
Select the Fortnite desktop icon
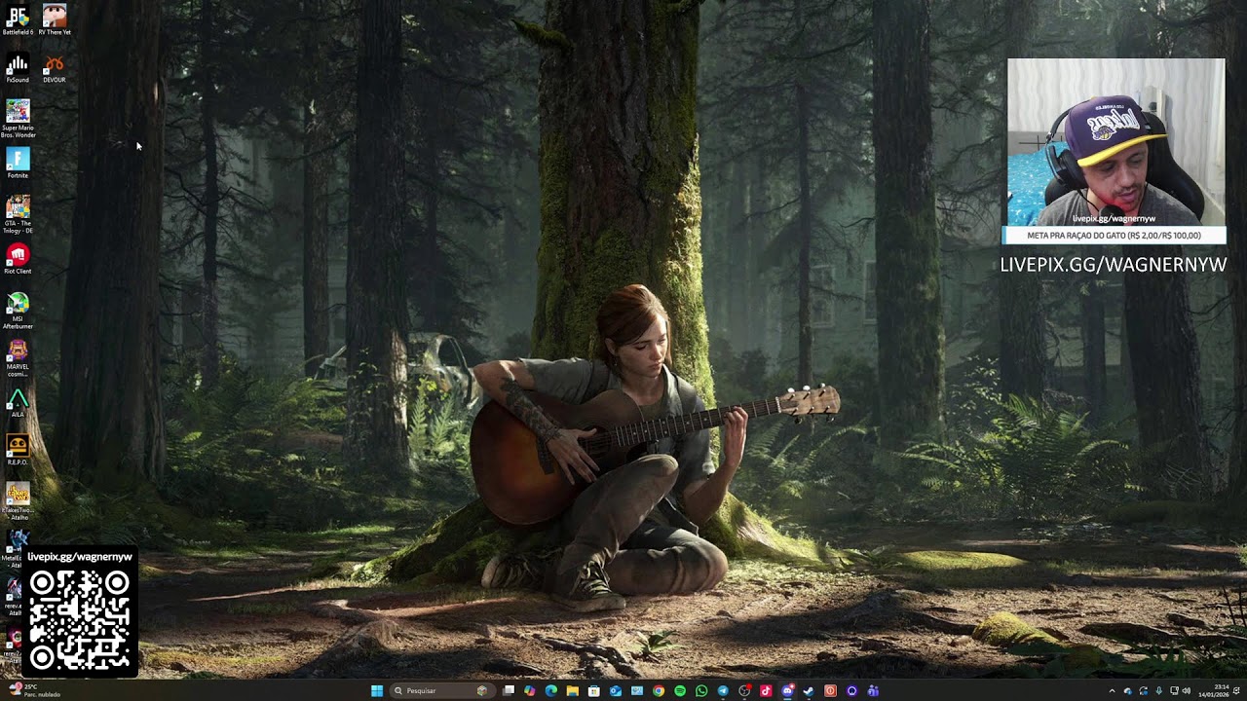18,163
